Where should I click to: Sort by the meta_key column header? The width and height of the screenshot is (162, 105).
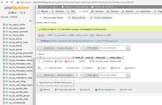point(100,58)
